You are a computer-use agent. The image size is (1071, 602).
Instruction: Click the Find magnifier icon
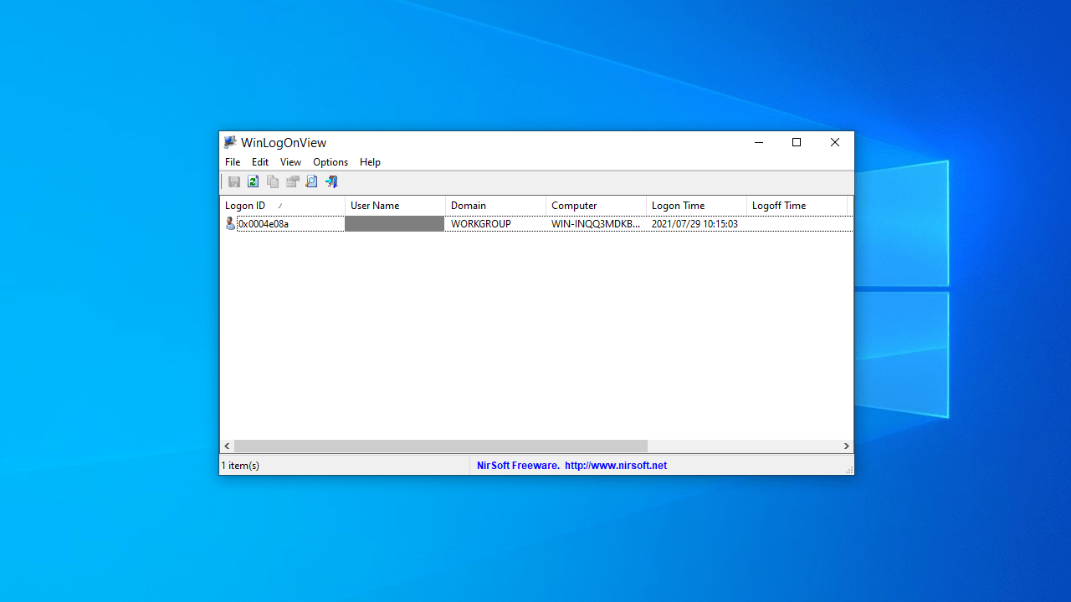pyautogui.click(x=311, y=181)
